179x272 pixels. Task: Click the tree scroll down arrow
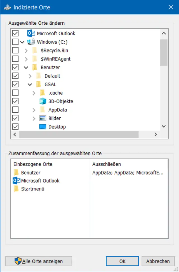click(164, 126)
